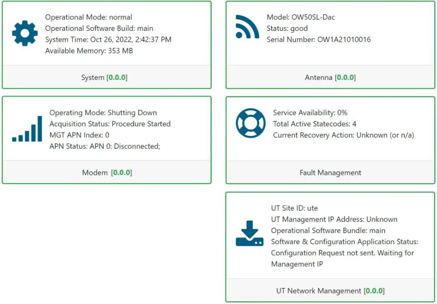Click the System gear icon

tap(25, 33)
